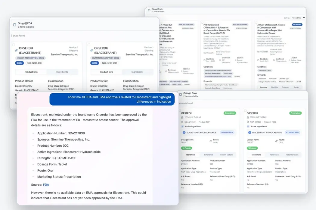Viewport: 316px width, 210px height.
Task: Switch to Patent Details tab on Product #001 card
Action: coord(227,155)
